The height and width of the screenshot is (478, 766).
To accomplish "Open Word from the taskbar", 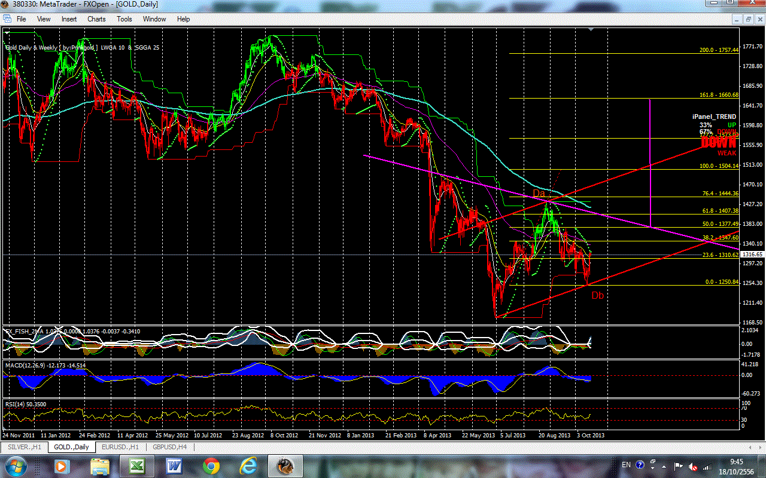I will [x=174, y=465].
